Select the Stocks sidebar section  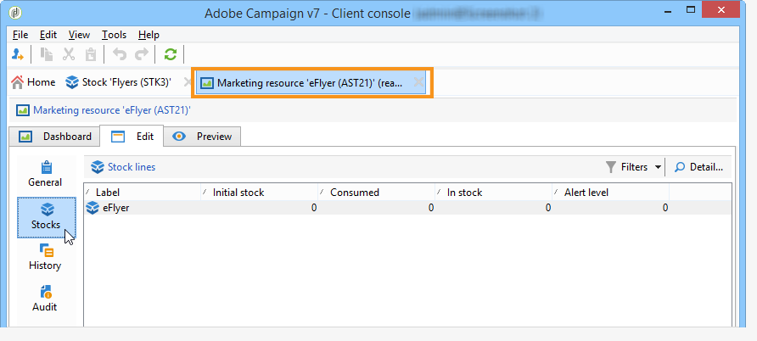pos(46,215)
